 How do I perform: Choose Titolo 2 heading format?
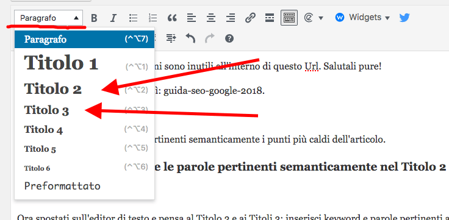pyautogui.click(x=84, y=89)
